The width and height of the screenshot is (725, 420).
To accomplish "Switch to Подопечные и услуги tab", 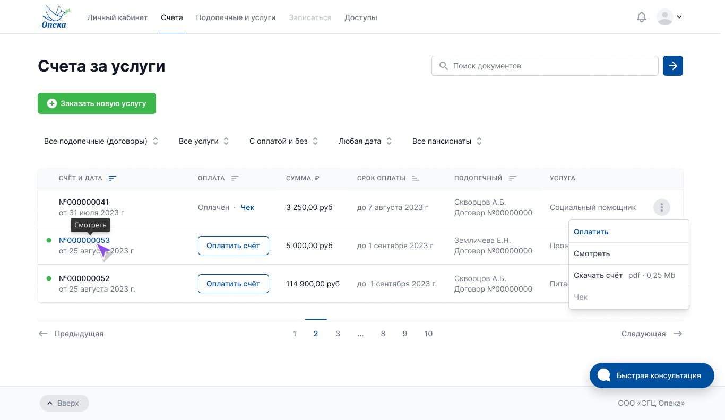I will 236,17.
